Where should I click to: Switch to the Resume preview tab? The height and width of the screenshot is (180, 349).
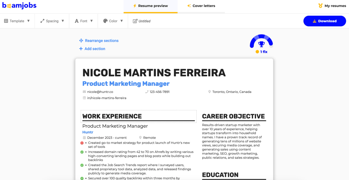(x=150, y=6)
